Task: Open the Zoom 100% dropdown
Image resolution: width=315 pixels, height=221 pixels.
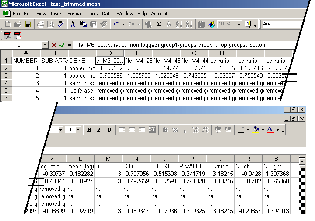Action: (239, 24)
